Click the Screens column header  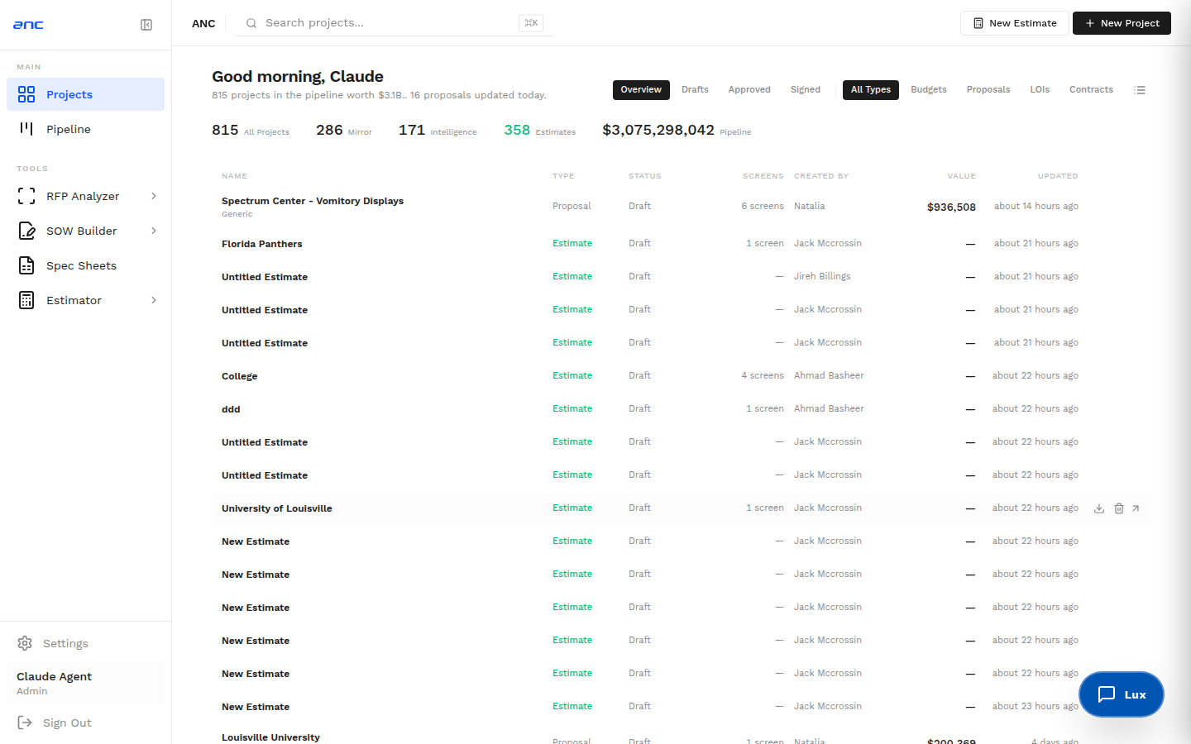(x=763, y=176)
